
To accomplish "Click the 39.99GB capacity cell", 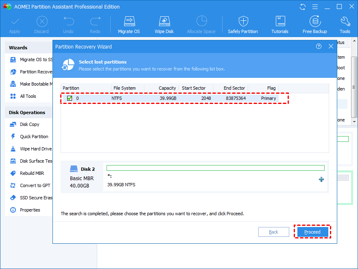I will [x=168, y=98].
